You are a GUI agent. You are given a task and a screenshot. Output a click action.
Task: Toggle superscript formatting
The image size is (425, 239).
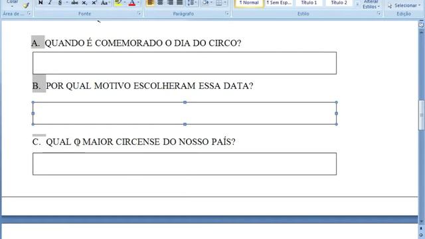point(94,3)
